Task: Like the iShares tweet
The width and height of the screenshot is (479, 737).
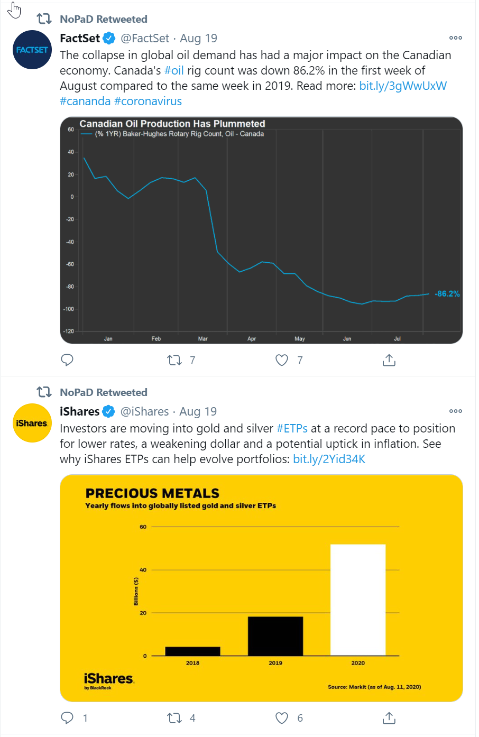Action: point(282,717)
